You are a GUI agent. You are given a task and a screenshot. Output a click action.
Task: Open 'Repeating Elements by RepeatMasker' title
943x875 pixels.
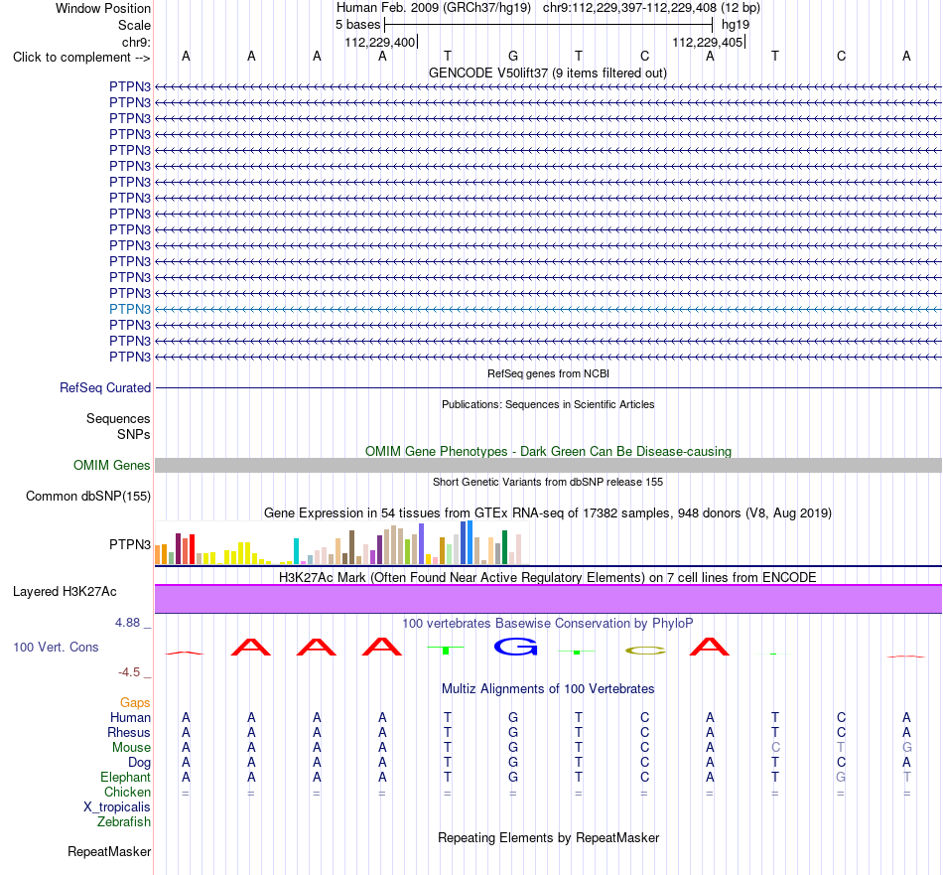[x=549, y=838]
